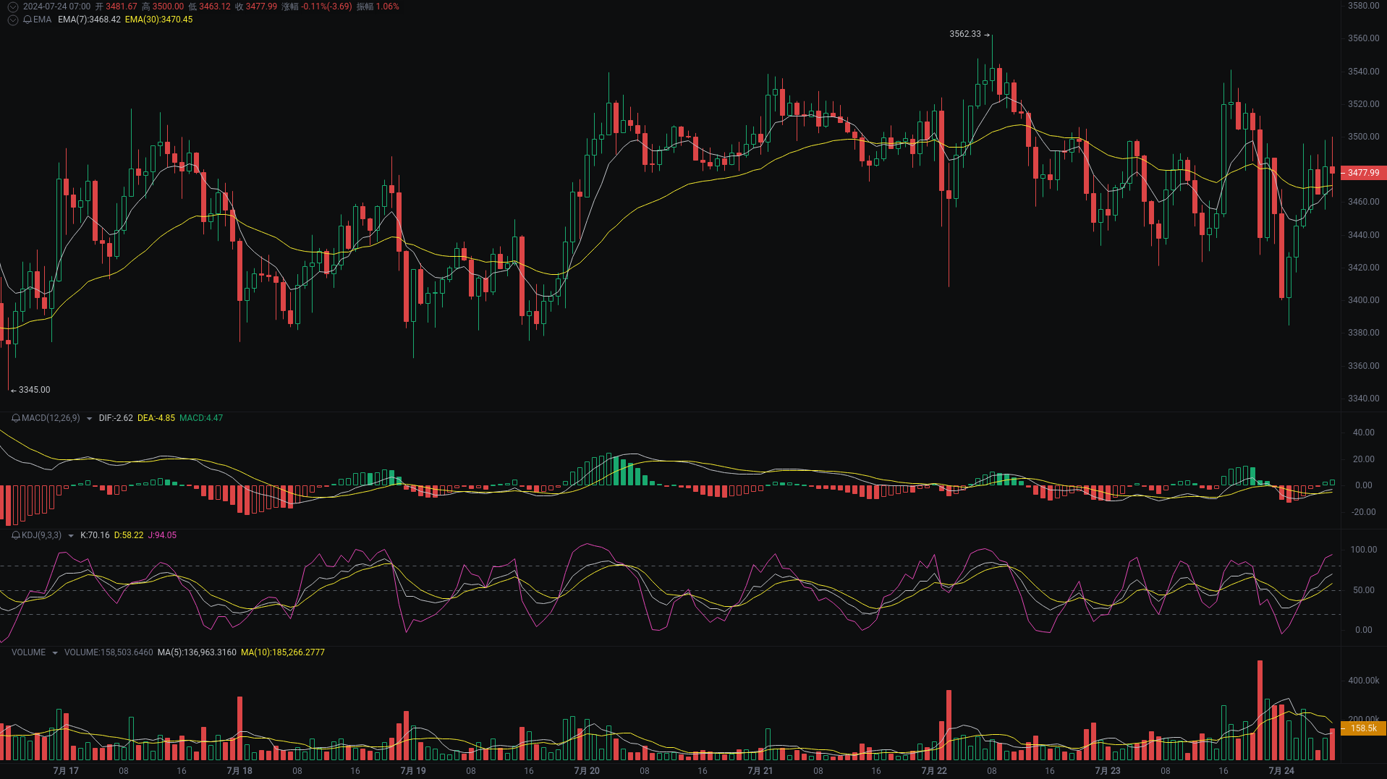Collapse the OHLC info row via its circled chevron
Screen dimensions: 1387x779
coord(12,6)
